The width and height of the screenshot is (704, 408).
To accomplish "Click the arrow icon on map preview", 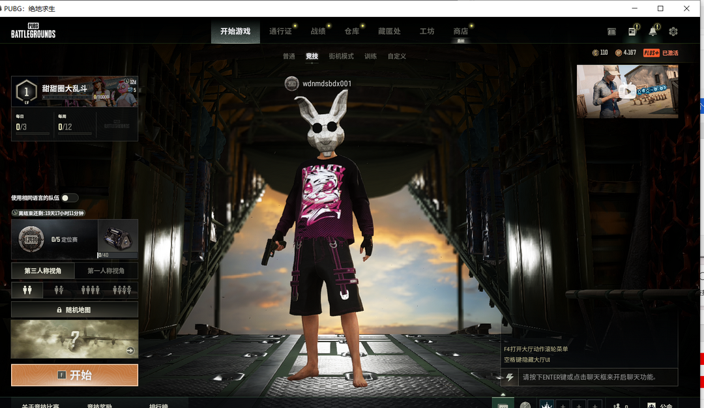I will 130,351.
